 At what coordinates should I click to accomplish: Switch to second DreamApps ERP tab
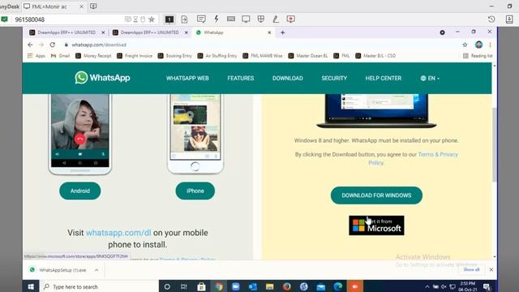pos(149,32)
